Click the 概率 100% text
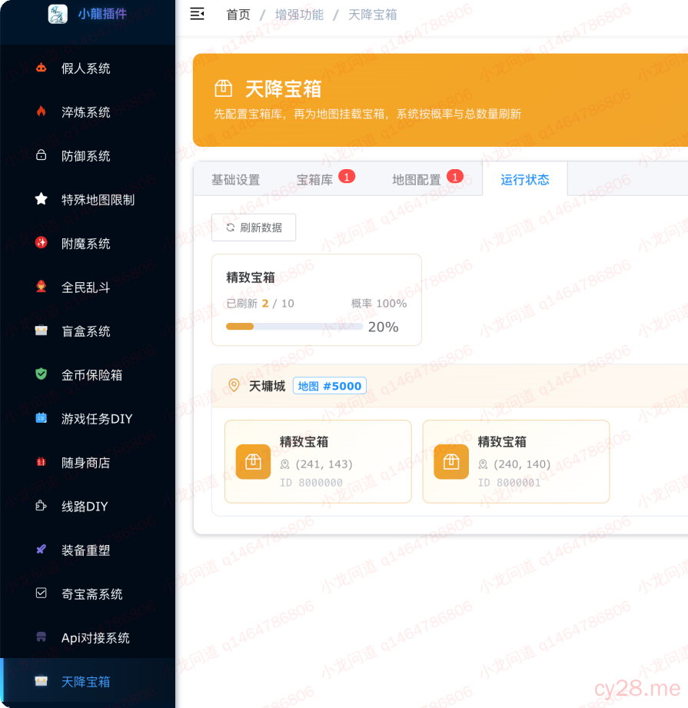688x708 pixels. pyautogui.click(x=379, y=304)
